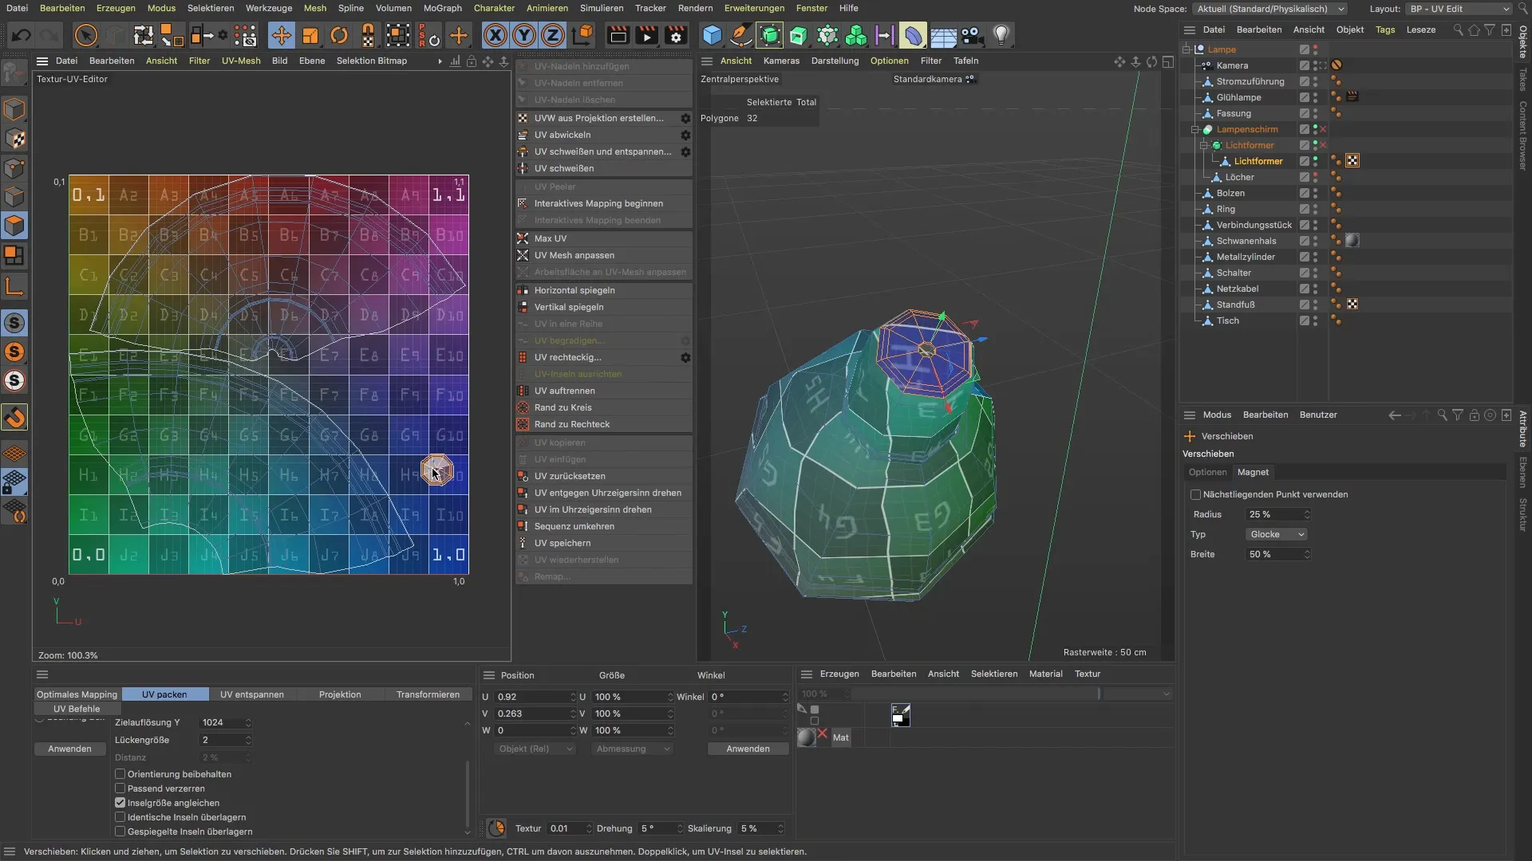The width and height of the screenshot is (1532, 861).
Task: Switch to Projektion tab
Action: (x=340, y=694)
